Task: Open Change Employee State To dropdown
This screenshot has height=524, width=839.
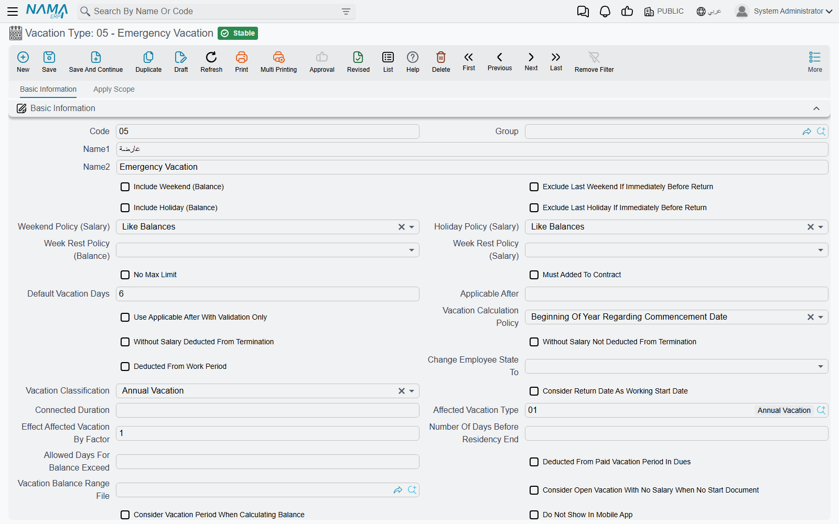Action: click(x=821, y=366)
